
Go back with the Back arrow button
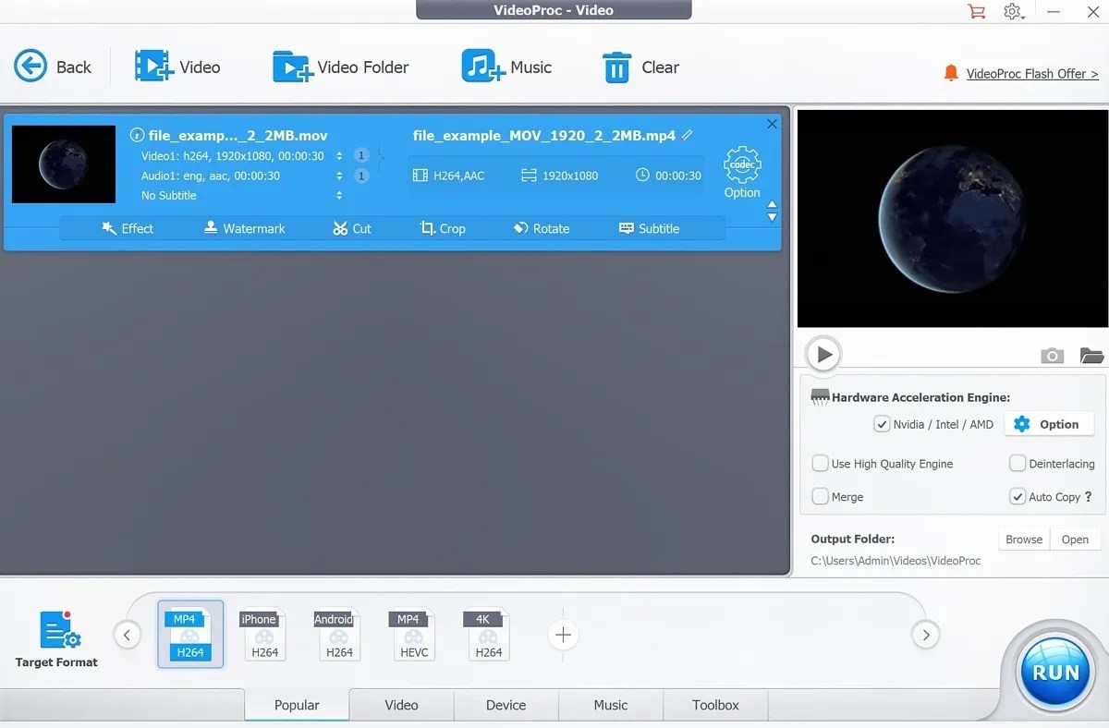tap(53, 67)
